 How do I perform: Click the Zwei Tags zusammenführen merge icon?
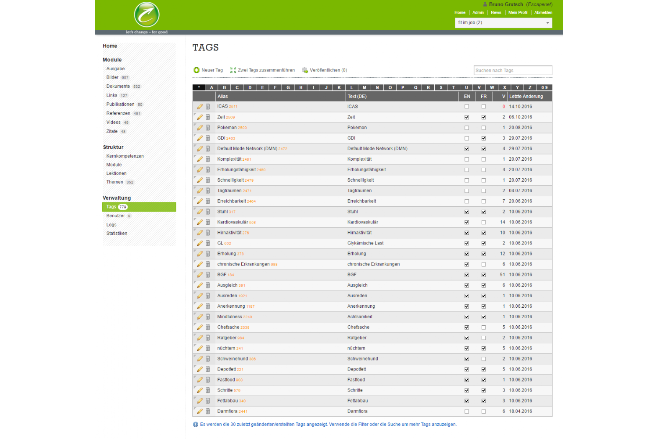233,70
